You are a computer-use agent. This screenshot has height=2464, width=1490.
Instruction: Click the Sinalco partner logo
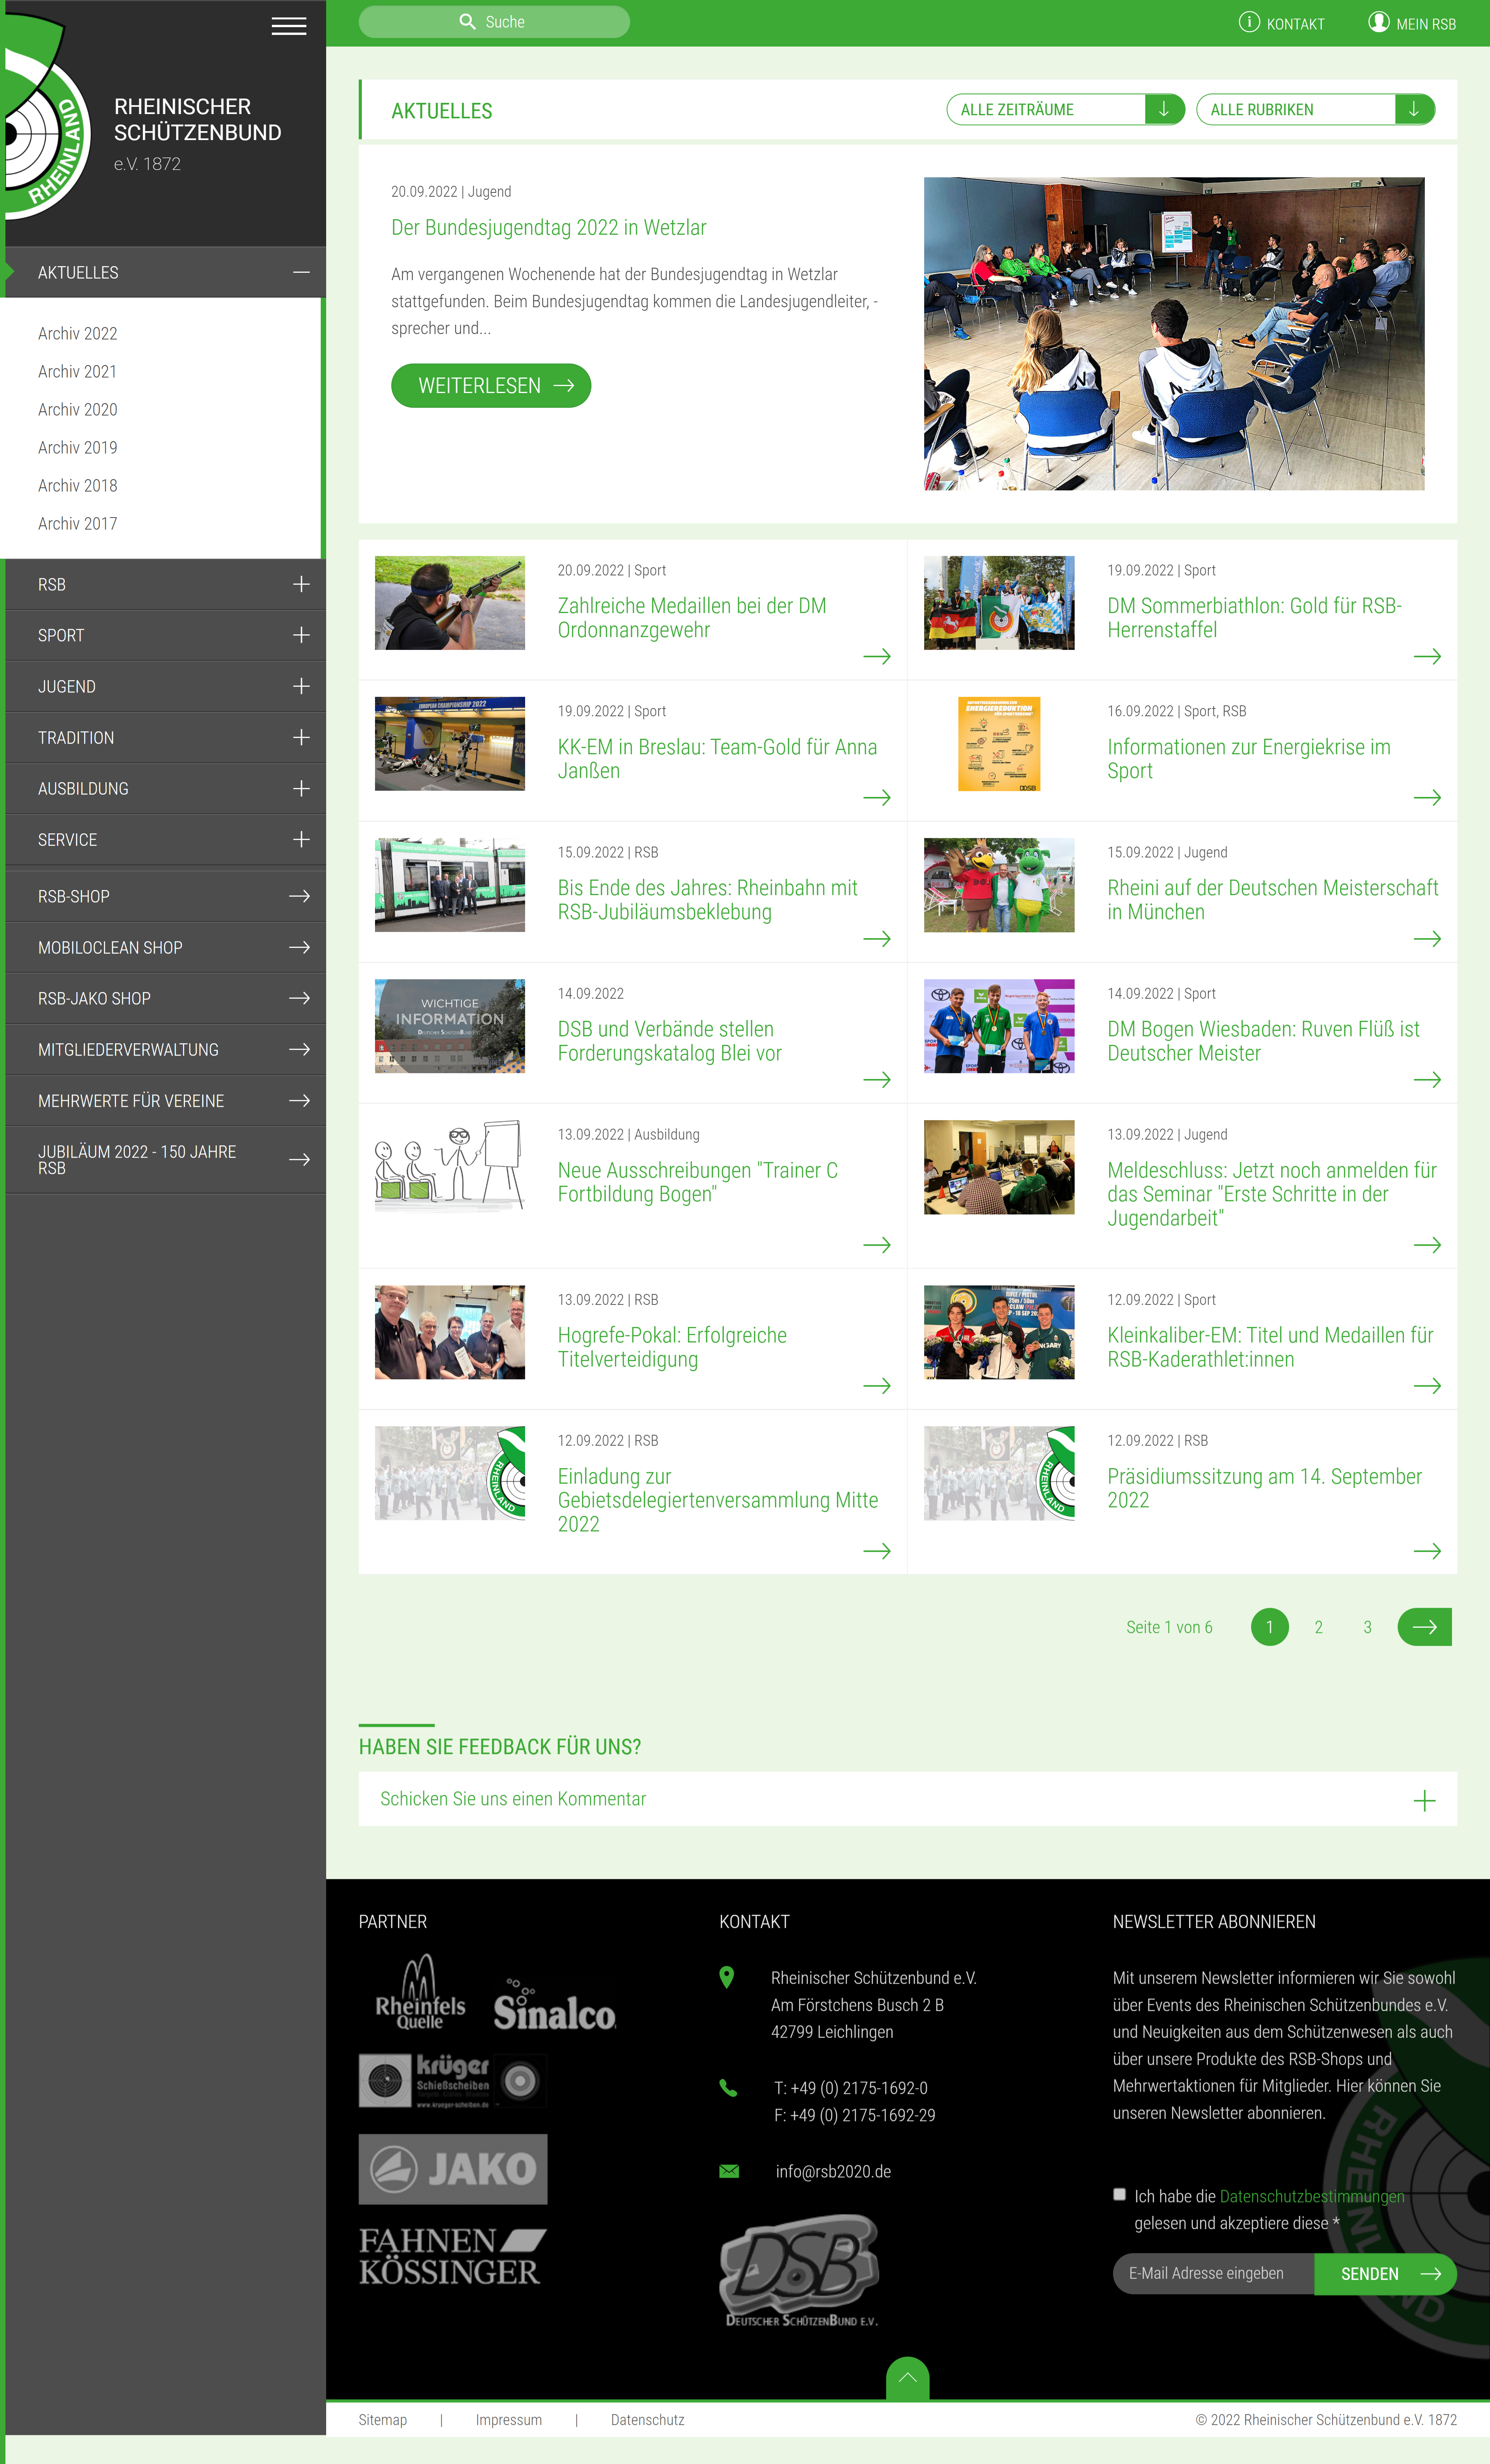pos(555,2004)
